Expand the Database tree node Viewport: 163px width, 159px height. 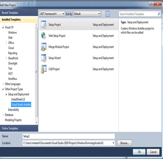[x=3, y=115]
